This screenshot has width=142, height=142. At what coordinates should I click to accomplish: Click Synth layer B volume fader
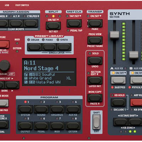(x=134, y=55)
